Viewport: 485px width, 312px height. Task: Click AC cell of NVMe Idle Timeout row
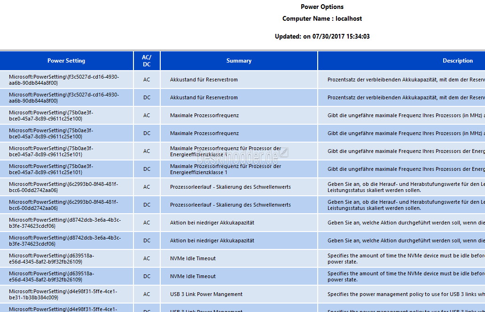pos(147,258)
